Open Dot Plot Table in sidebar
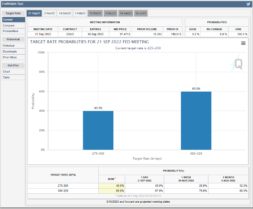The width and height of the screenshot is (253, 209). 13,77
